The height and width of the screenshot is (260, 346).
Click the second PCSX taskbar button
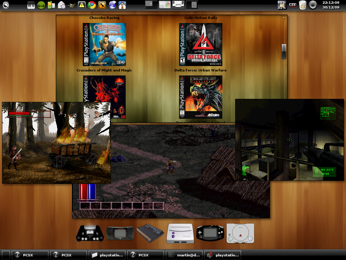click(68, 255)
